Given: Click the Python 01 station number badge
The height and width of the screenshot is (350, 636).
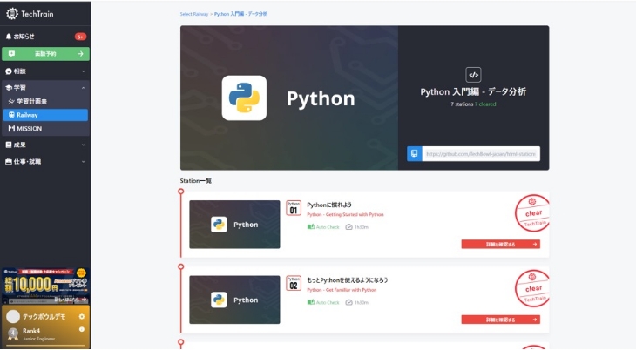Looking at the screenshot, I should coord(294,207).
